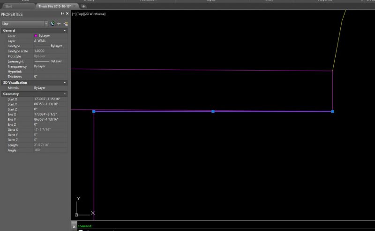Close the Thesis File 2015-10-19 tab
This screenshot has height=231, width=375.
coord(75,6)
